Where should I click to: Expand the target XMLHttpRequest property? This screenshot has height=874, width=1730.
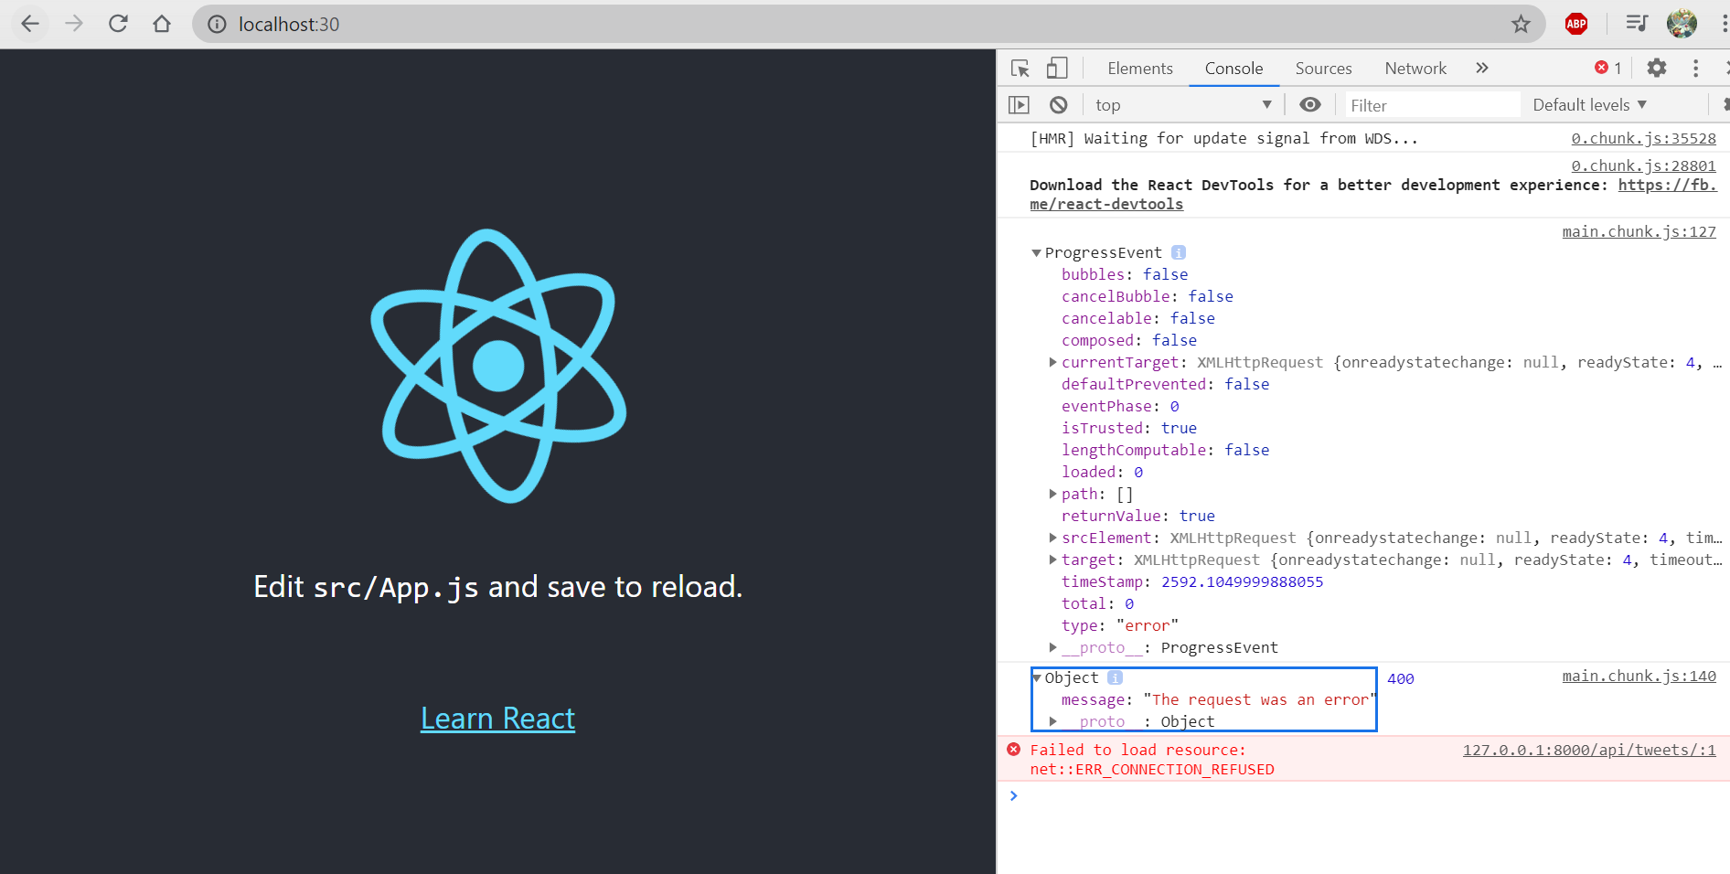(x=1052, y=560)
